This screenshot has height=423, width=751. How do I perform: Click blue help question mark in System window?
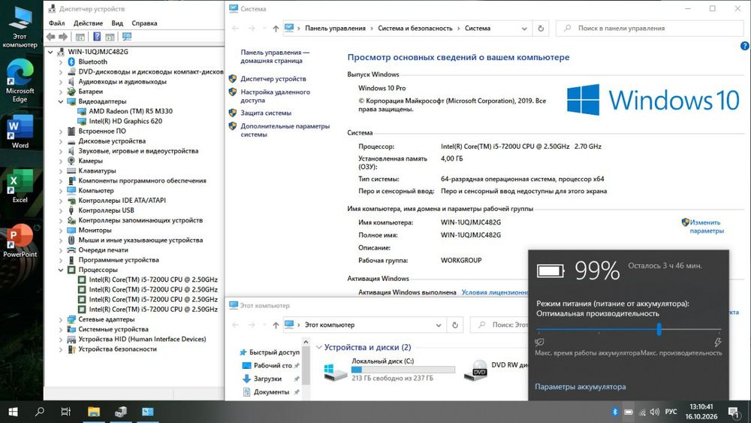[x=745, y=46]
